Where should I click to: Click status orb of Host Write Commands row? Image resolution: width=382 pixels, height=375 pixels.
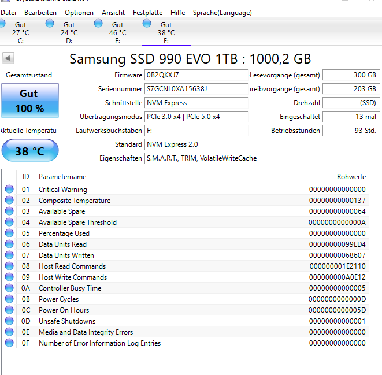click(9, 277)
